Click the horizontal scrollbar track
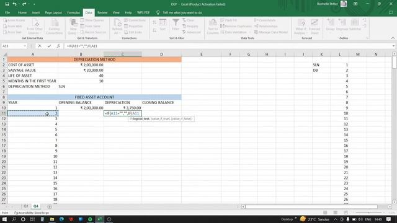 pos(316,206)
